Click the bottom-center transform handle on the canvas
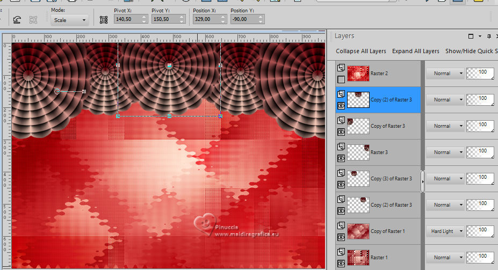 pos(169,116)
